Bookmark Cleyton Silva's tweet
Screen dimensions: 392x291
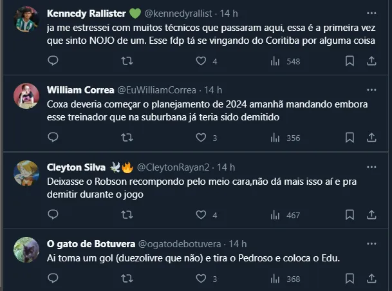pyautogui.click(x=350, y=215)
